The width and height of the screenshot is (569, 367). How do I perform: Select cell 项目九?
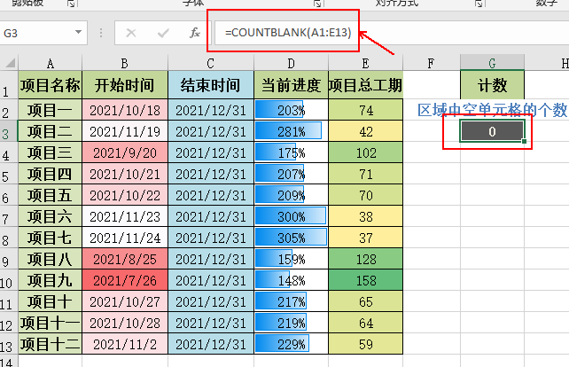[51, 279]
